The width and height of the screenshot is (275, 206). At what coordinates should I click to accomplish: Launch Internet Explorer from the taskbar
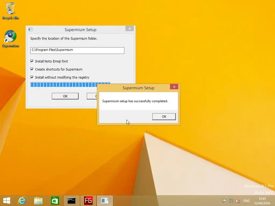pyautogui.click(x=22, y=201)
